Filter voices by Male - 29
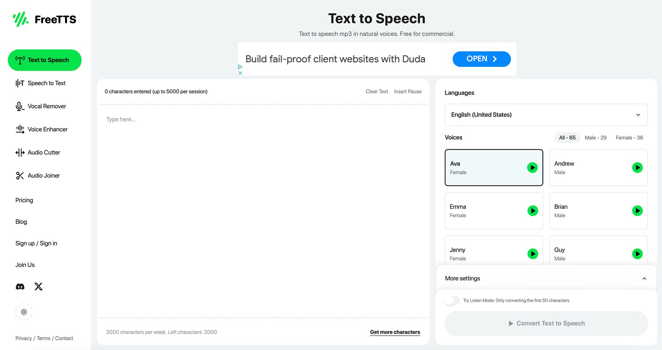The width and height of the screenshot is (662, 350). pyautogui.click(x=595, y=137)
